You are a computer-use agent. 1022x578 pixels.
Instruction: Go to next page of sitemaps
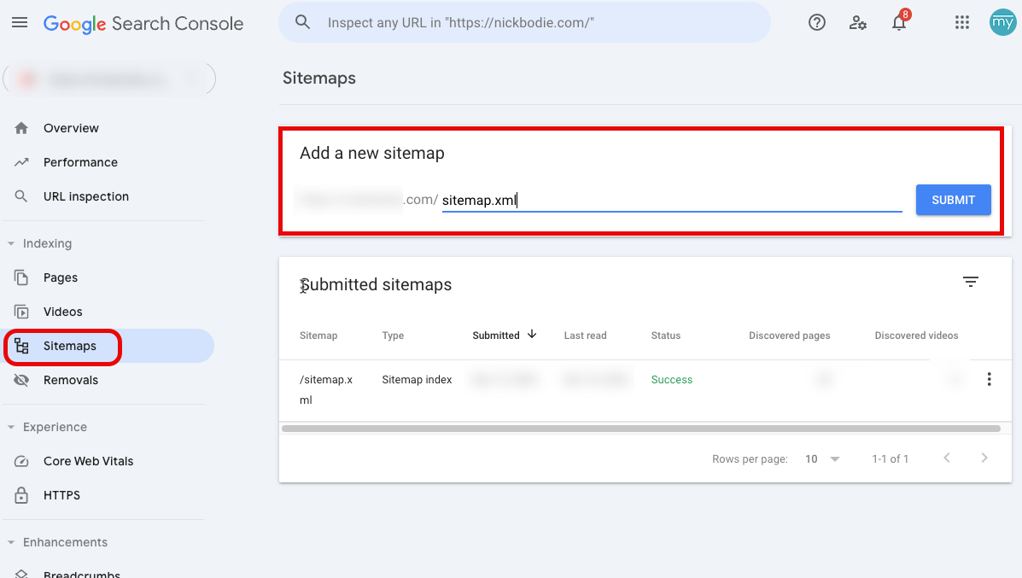[984, 458]
